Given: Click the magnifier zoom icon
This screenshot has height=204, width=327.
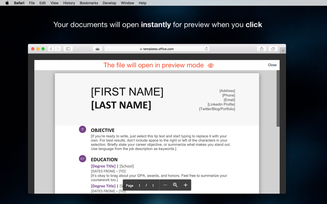Looking at the screenshot, I should pos(175,185).
